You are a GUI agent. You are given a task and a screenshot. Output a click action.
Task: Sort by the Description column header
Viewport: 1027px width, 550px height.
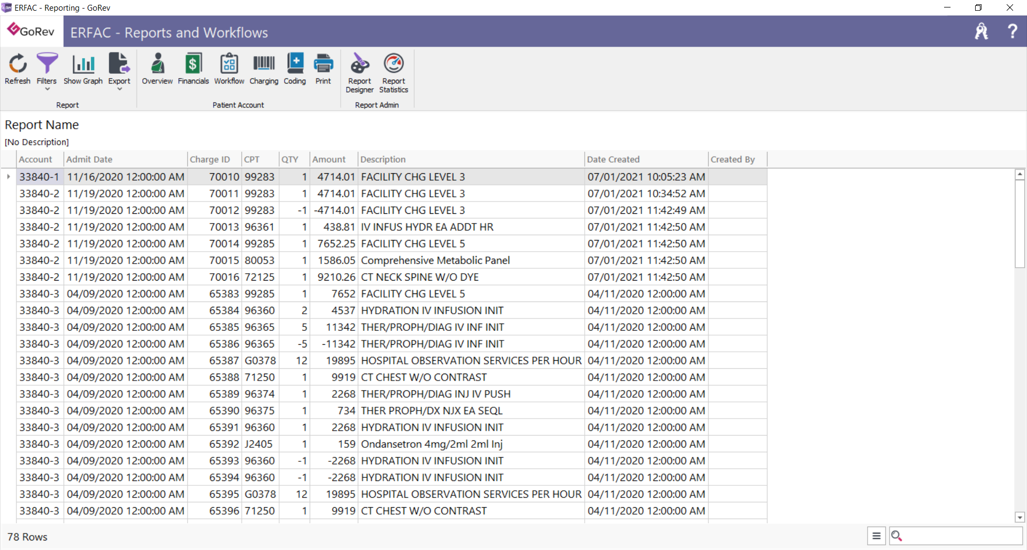[x=471, y=159]
